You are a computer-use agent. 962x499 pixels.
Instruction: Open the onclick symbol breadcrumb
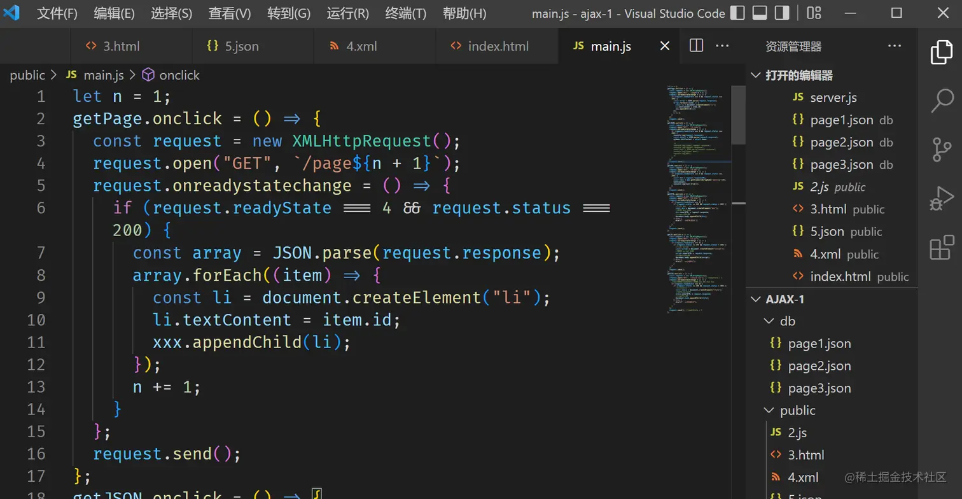pyautogui.click(x=171, y=75)
